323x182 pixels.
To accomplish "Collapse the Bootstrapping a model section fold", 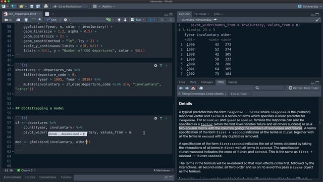I will tap(13, 108).
